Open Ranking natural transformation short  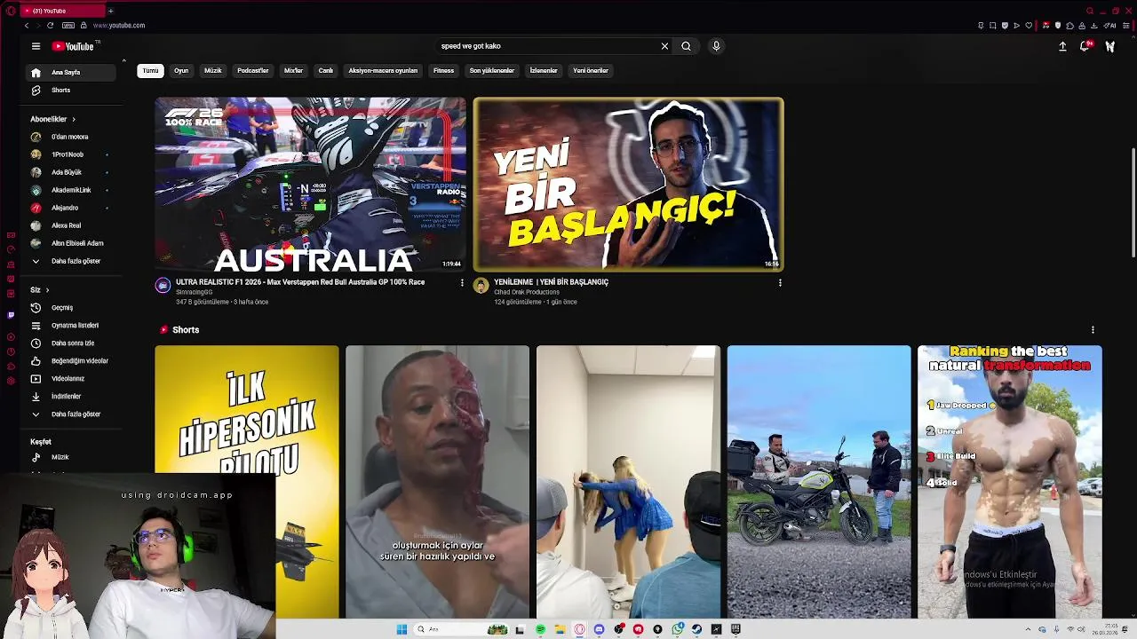(x=1010, y=482)
